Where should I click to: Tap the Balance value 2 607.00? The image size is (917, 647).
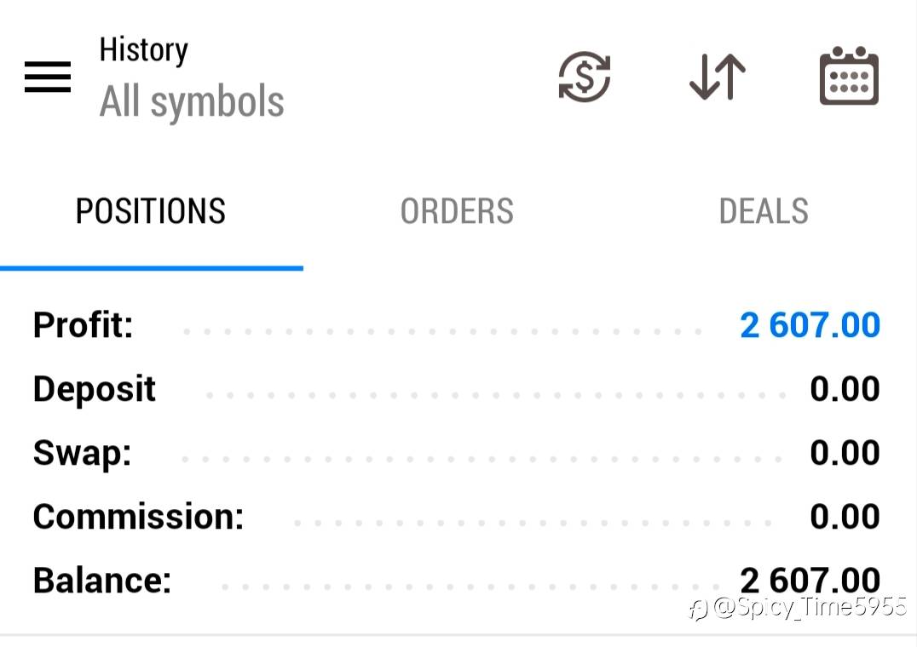pyautogui.click(x=810, y=581)
